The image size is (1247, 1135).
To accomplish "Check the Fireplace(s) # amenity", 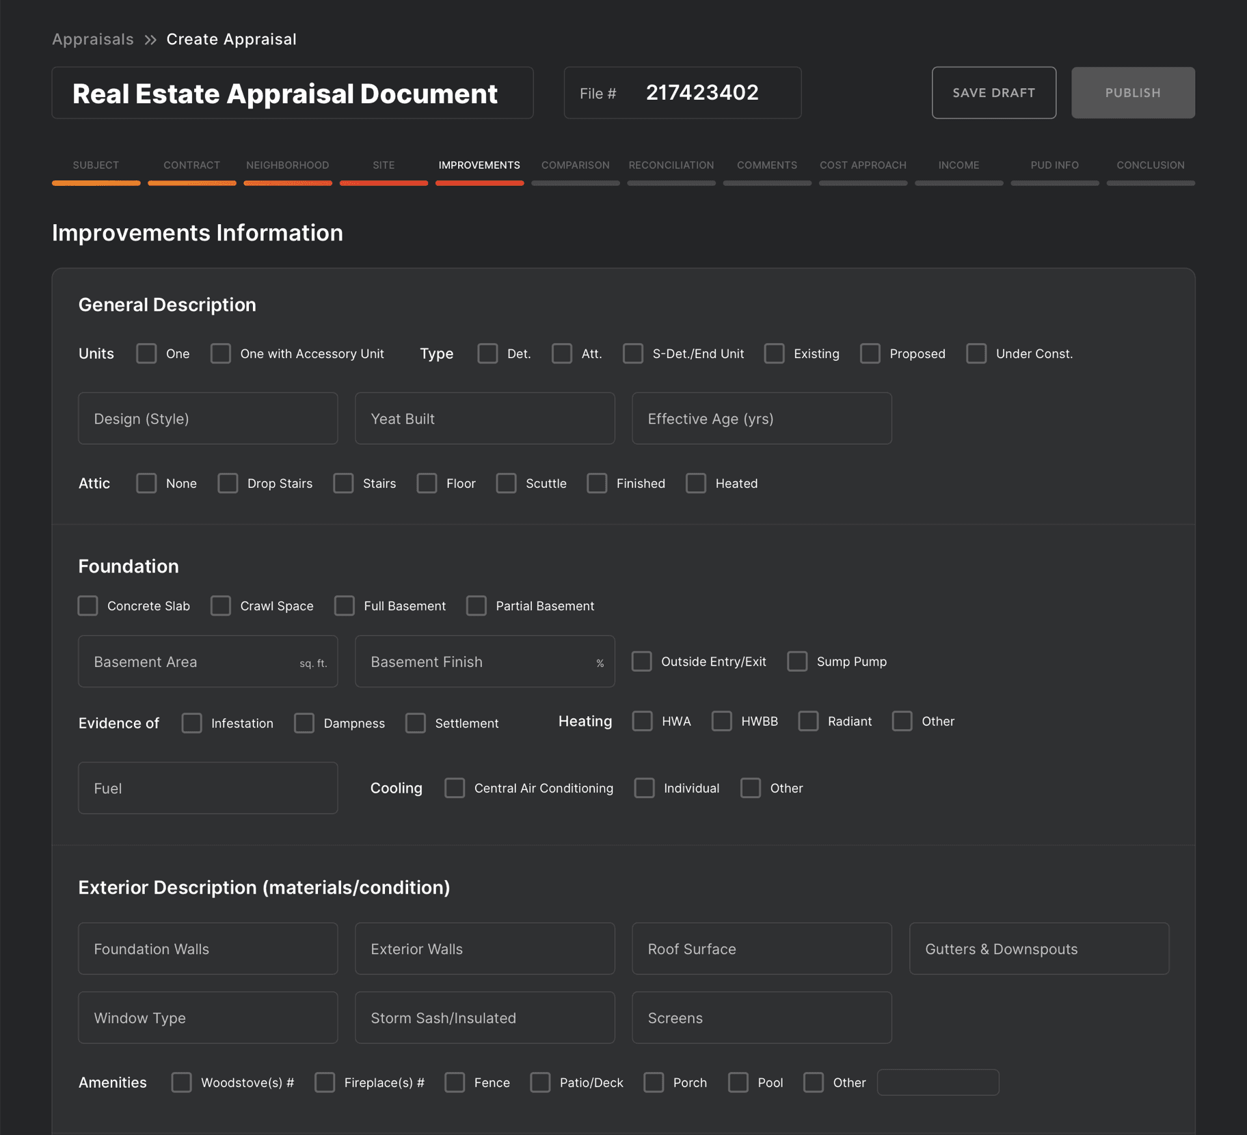I will [x=324, y=1082].
